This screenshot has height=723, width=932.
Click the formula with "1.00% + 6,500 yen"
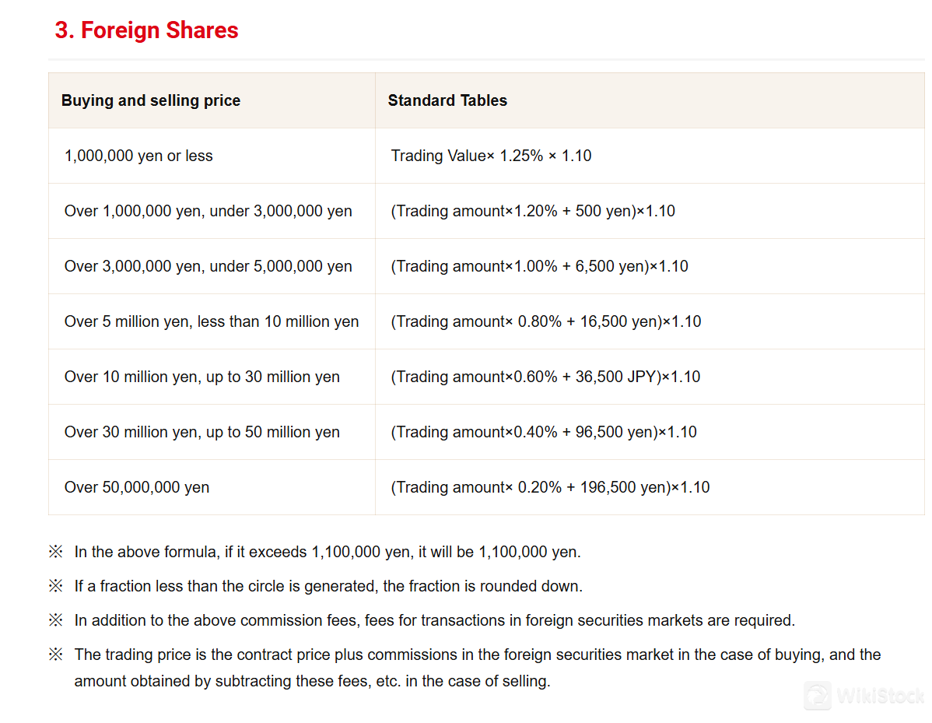point(539,266)
